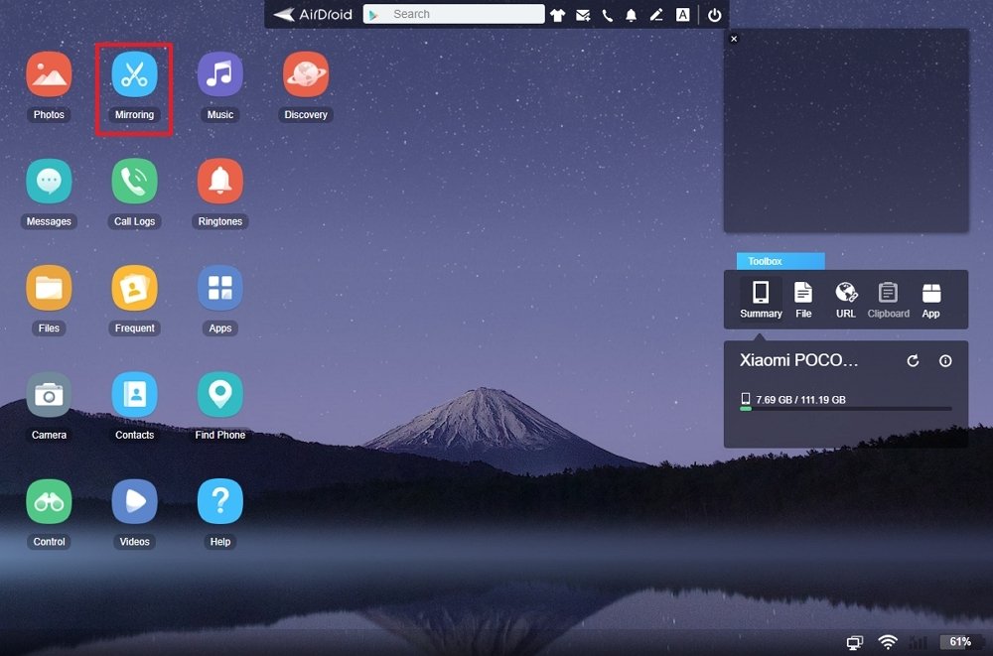The height and width of the screenshot is (656, 993).
Task: Open the Music app
Action: click(219, 74)
